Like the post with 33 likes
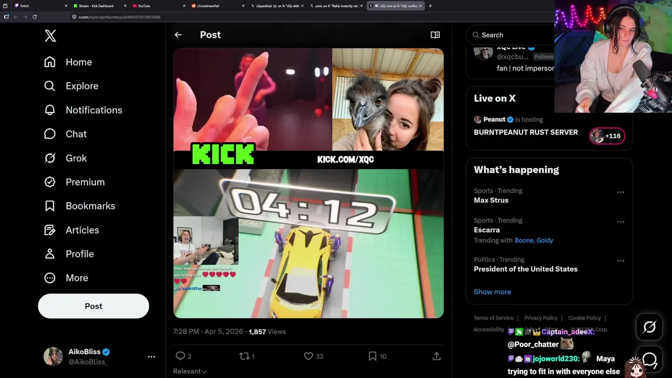Image resolution: width=672 pixels, height=378 pixels. pyautogui.click(x=313, y=356)
